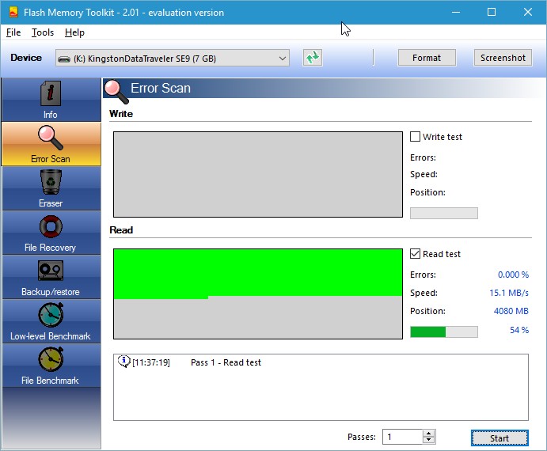
Task: Close the Flash Memory Toolkit window
Action: [528, 12]
